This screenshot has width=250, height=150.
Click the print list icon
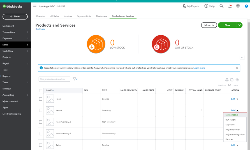point(227,80)
